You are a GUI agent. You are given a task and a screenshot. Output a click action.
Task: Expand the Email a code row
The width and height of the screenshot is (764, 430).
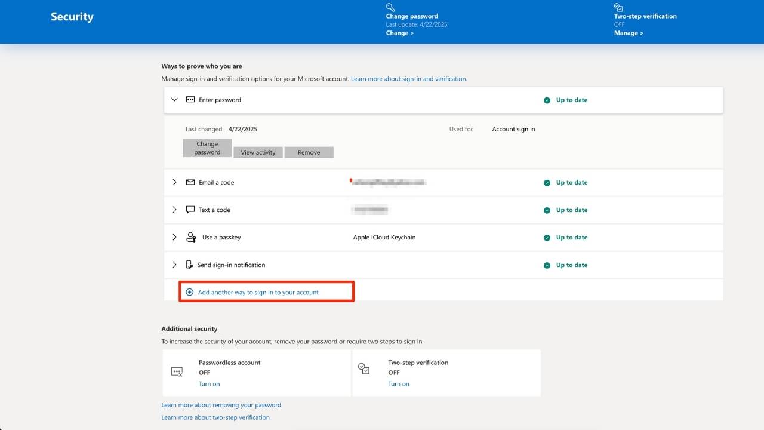[x=174, y=182]
